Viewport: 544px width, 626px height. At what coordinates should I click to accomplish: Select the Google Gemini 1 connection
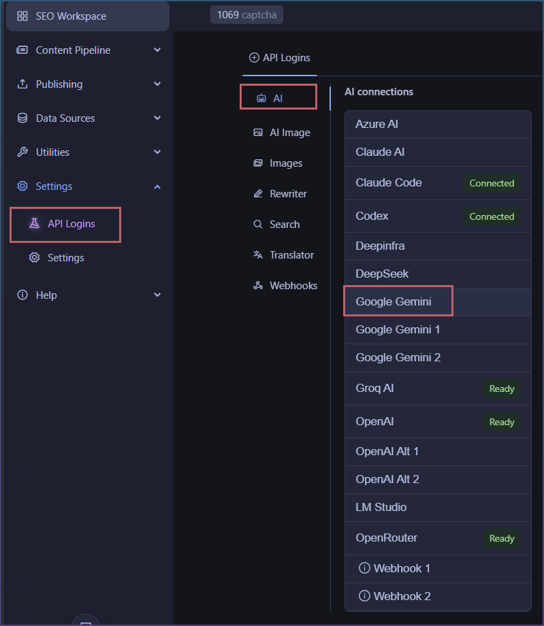pos(438,330)
